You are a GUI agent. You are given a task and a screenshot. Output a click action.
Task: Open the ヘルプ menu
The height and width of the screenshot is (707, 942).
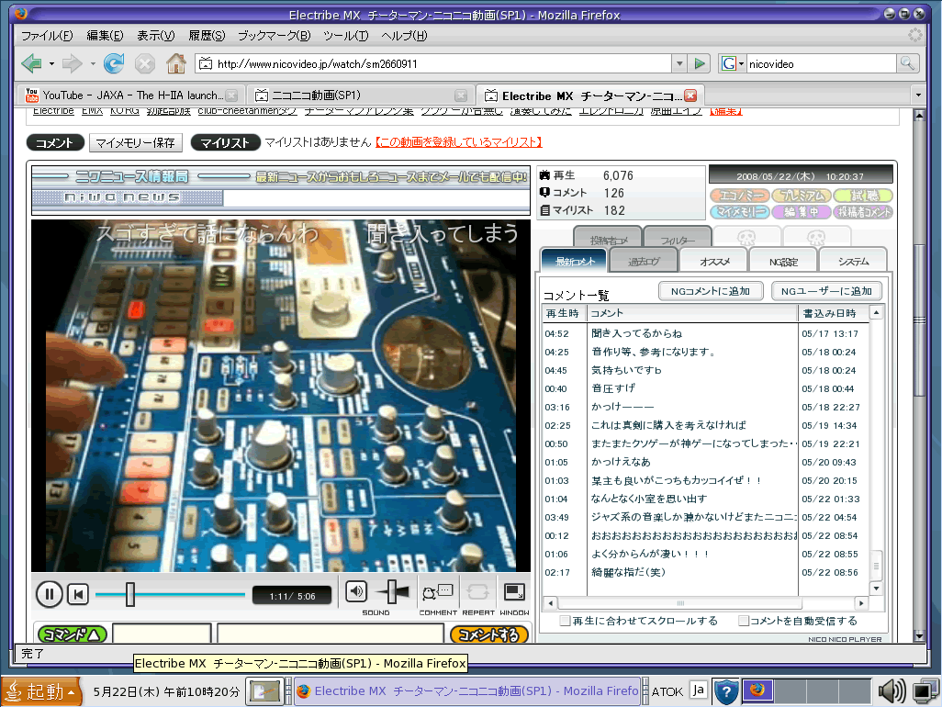click(404, 36)
